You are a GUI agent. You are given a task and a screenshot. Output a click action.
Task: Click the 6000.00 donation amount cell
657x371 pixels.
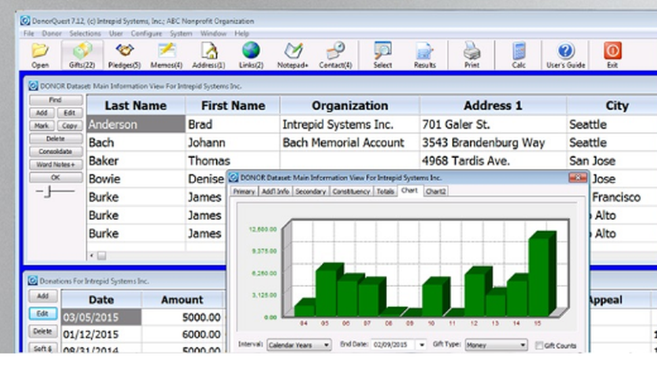tap(183, 335)
